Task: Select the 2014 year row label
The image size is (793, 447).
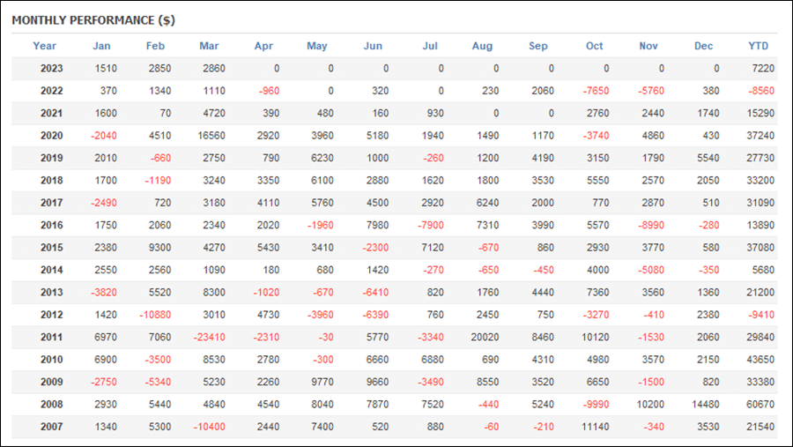Action: (x=52, y=270)
